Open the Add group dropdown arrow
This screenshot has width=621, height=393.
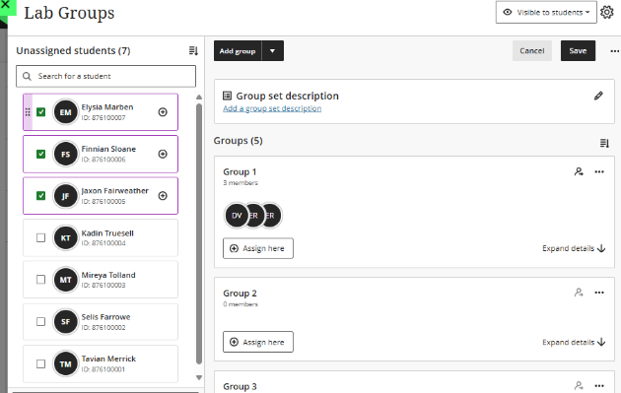point(272,50)
